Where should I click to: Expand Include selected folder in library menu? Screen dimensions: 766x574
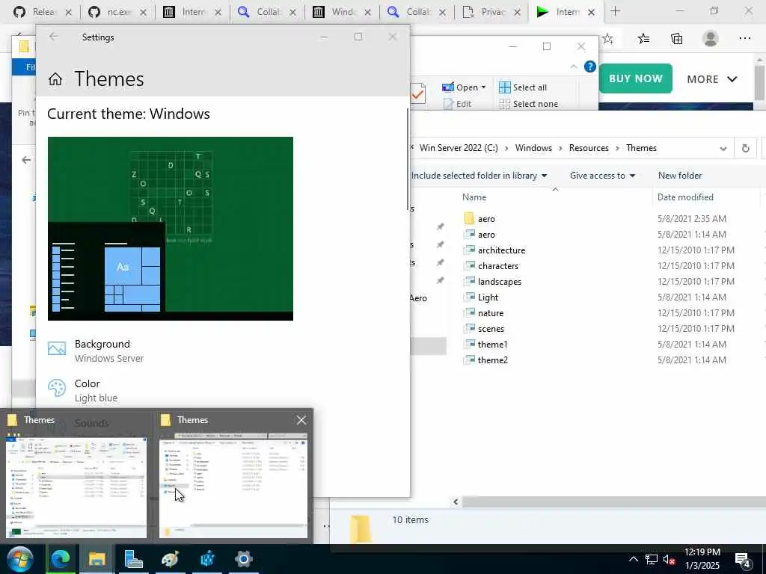click(x=479, y=176)
